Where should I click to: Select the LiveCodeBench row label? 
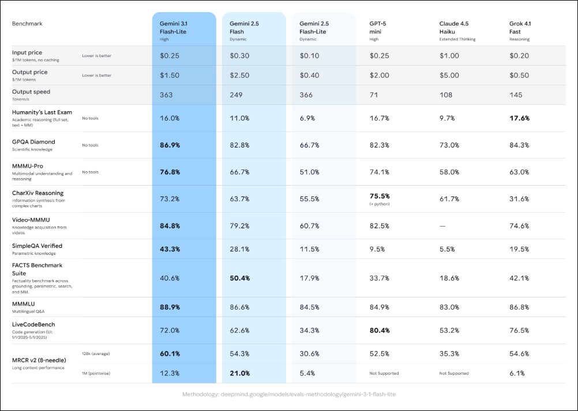coord(35,325)
